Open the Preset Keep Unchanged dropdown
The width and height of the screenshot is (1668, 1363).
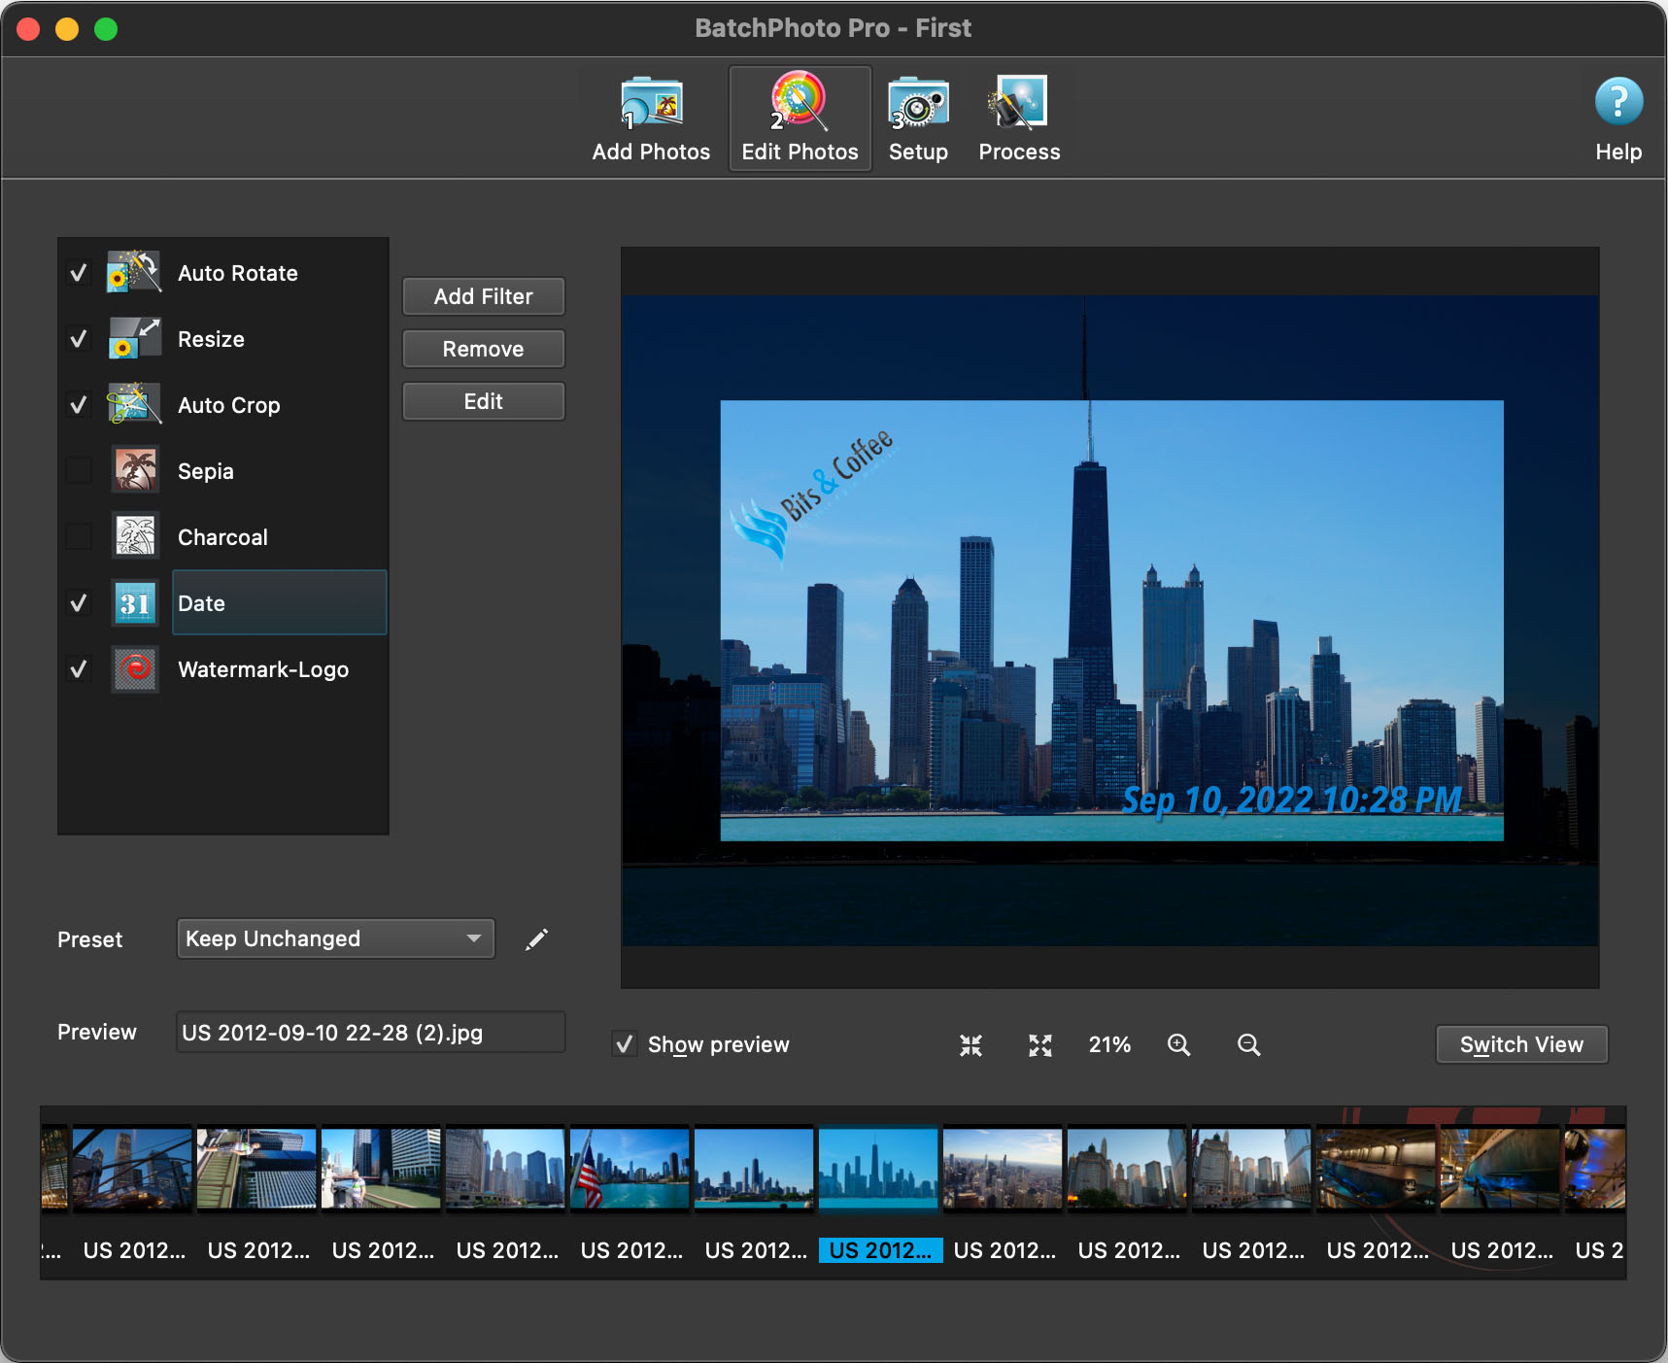335,938
